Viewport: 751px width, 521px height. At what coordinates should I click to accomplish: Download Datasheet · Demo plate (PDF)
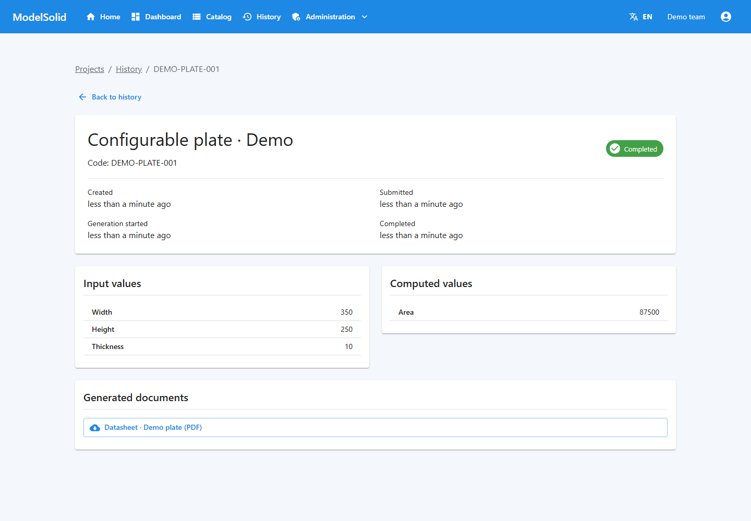coord(375,427)
